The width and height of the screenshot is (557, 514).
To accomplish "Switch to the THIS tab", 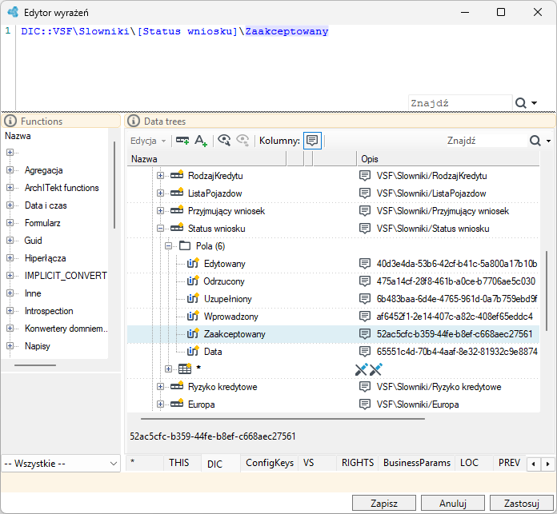I will click(179, 463).
